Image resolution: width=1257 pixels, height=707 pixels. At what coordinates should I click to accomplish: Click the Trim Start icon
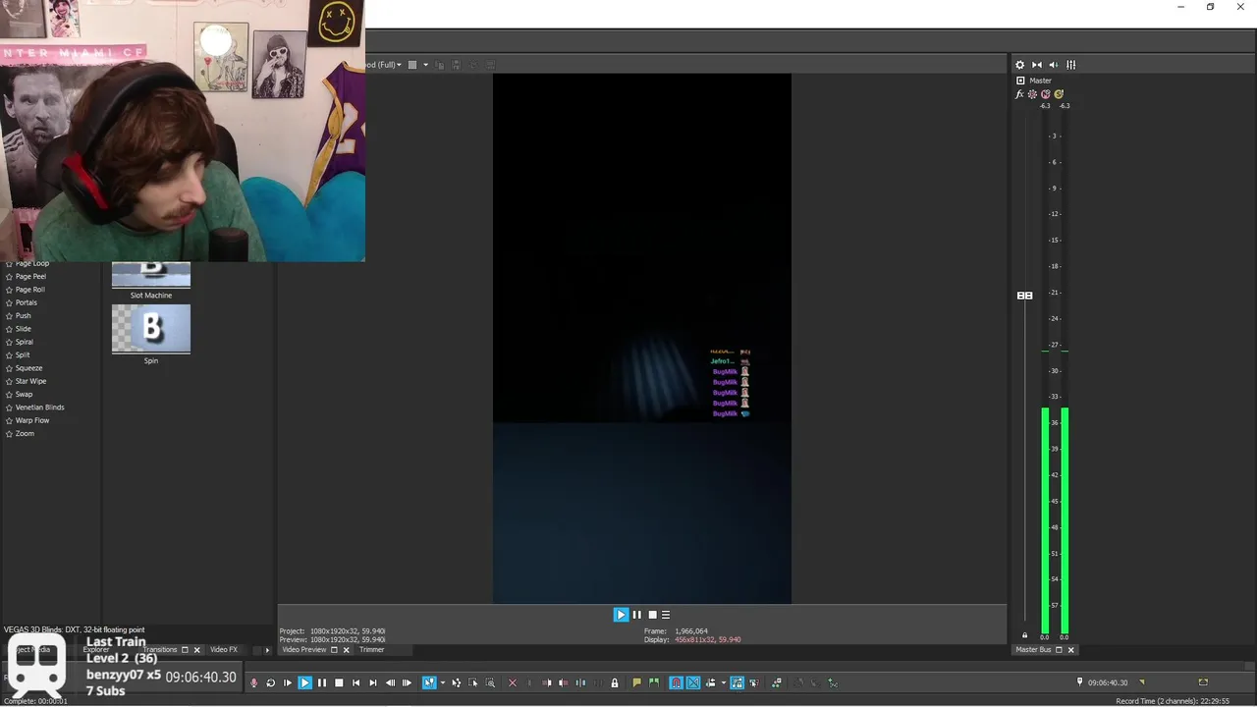[546, 682]
